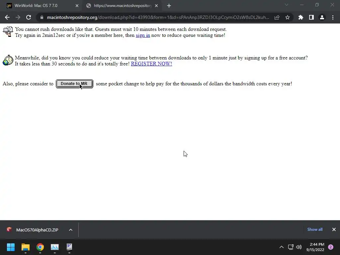This screenshot has width=340, height=255.
Task: Toggle the Chrome side panel
Action: point(311,17)
